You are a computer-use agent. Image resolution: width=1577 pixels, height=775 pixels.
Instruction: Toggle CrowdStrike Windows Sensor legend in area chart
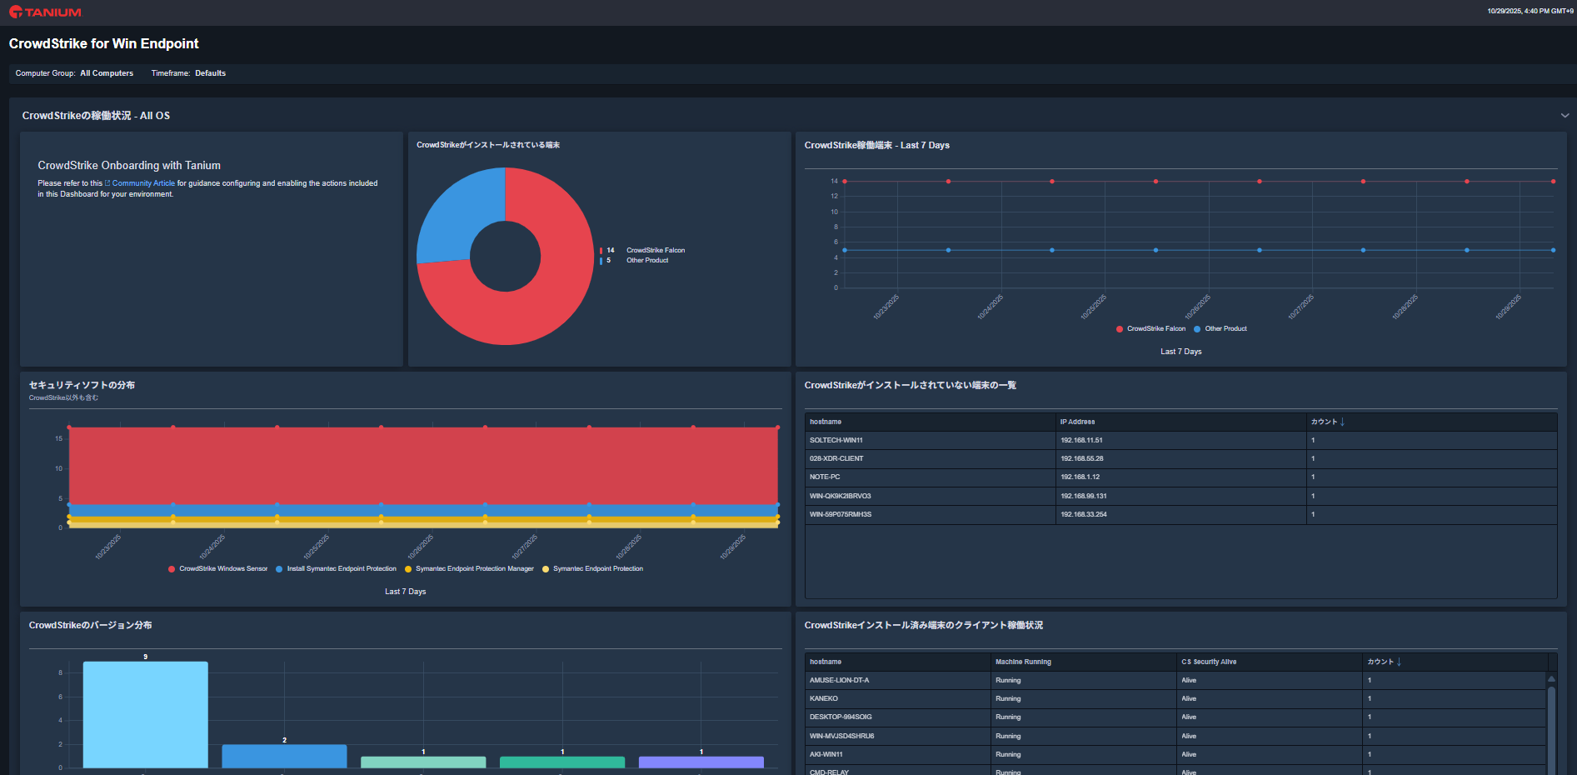tap(217, 569)
